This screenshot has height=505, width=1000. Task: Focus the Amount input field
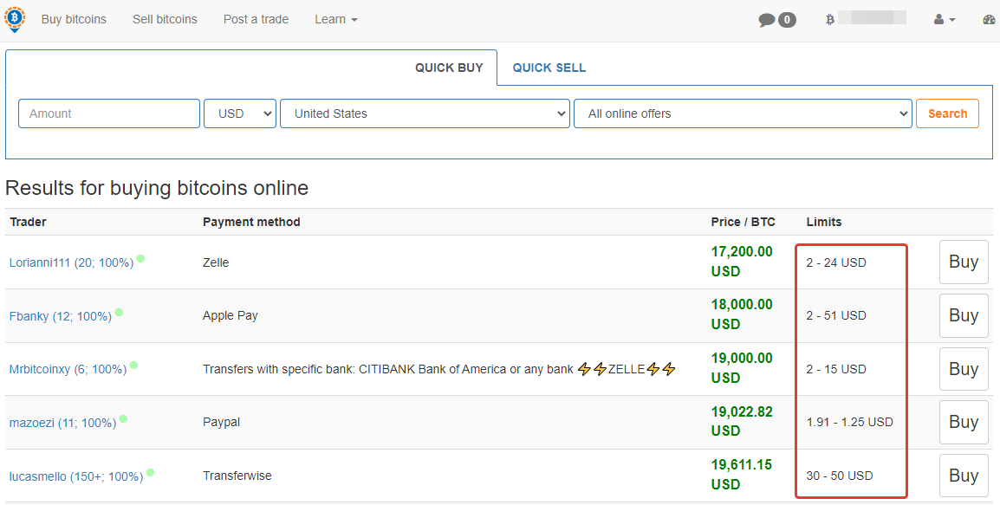pos(109,113)
